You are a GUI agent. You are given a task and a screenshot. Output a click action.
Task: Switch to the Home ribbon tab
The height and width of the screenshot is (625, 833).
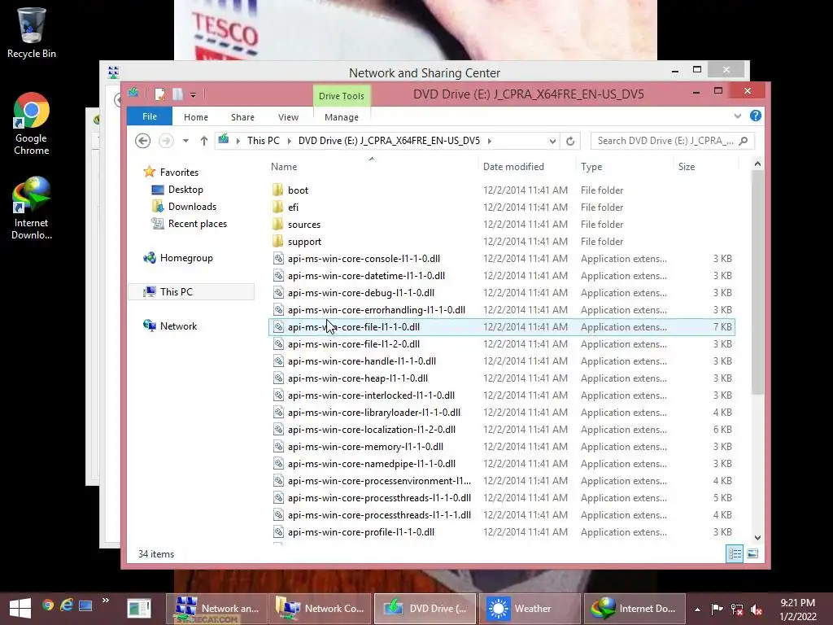pos(196,117)
